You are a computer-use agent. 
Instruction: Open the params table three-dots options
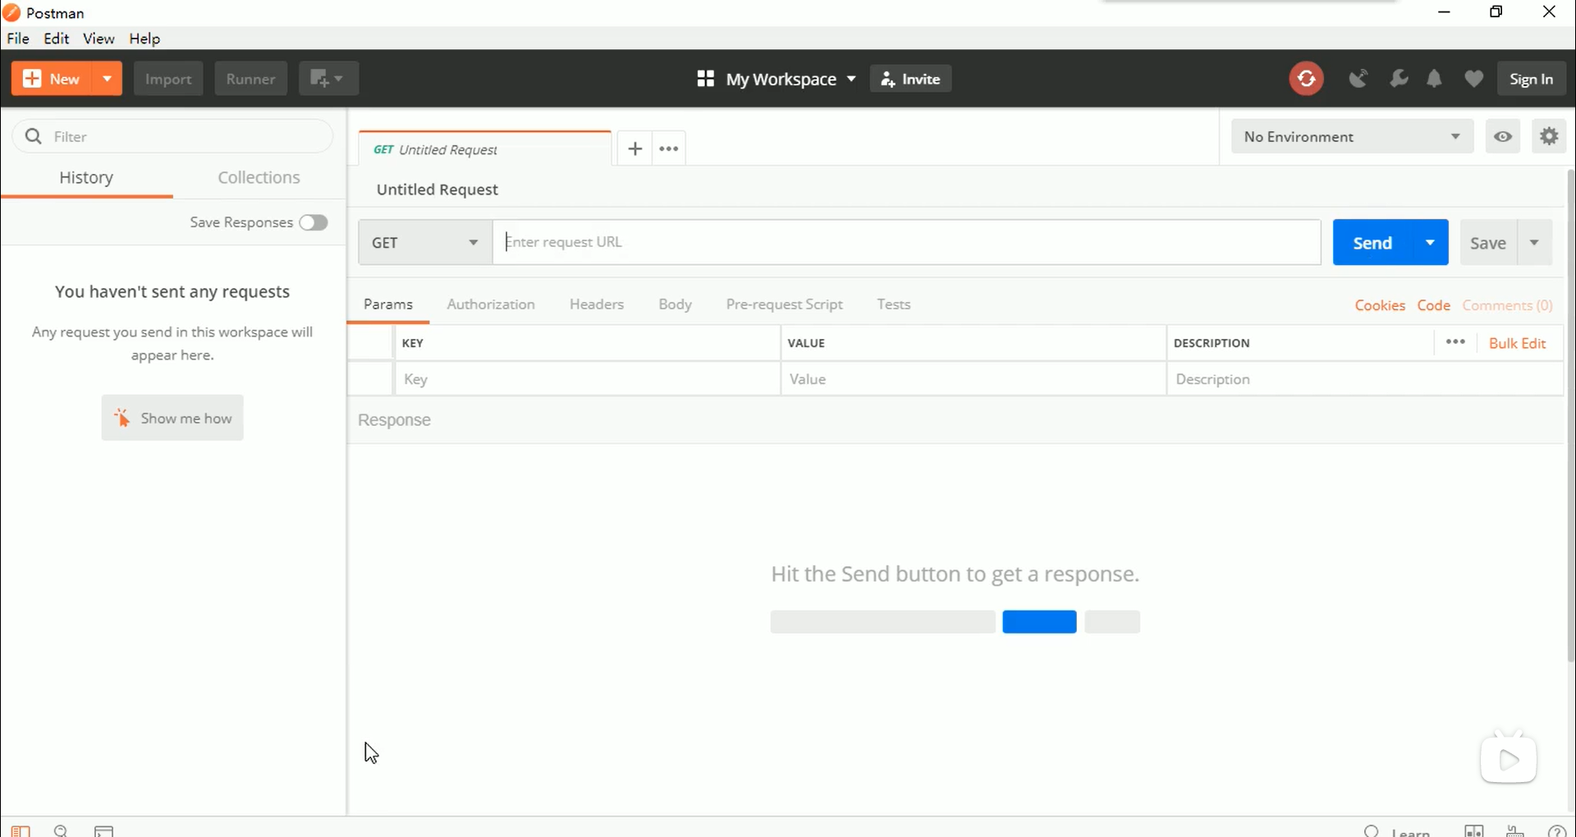[x=1455, y=342]
